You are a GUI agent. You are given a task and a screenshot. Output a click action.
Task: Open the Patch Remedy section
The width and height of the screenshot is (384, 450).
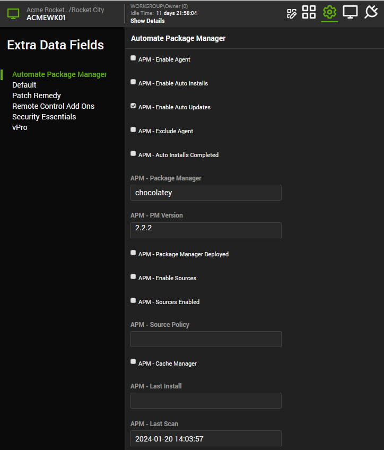(37, 96)
